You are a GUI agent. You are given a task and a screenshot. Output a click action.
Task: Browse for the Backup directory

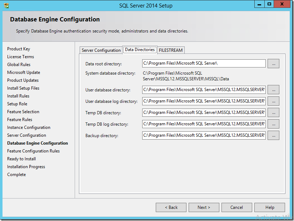[273, 135]
